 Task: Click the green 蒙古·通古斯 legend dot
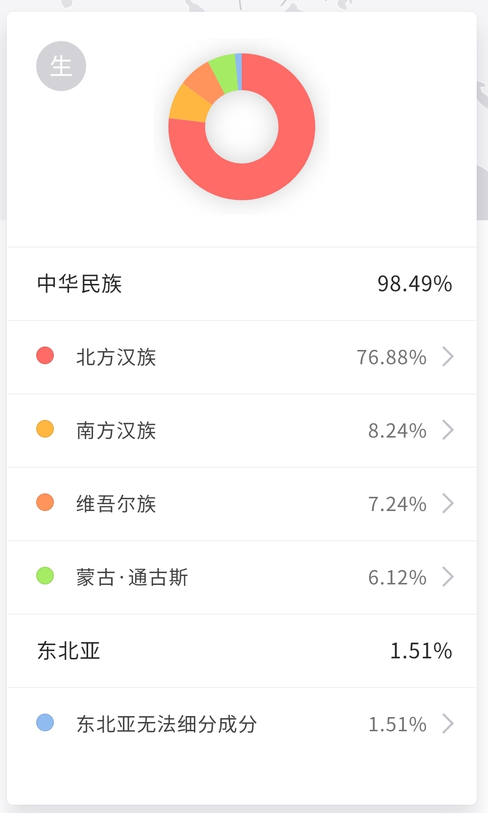[45, 576]
